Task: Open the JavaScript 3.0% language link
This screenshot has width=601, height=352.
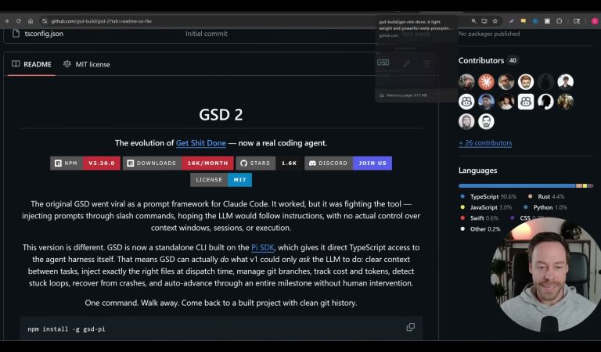Action: point(487,207)
